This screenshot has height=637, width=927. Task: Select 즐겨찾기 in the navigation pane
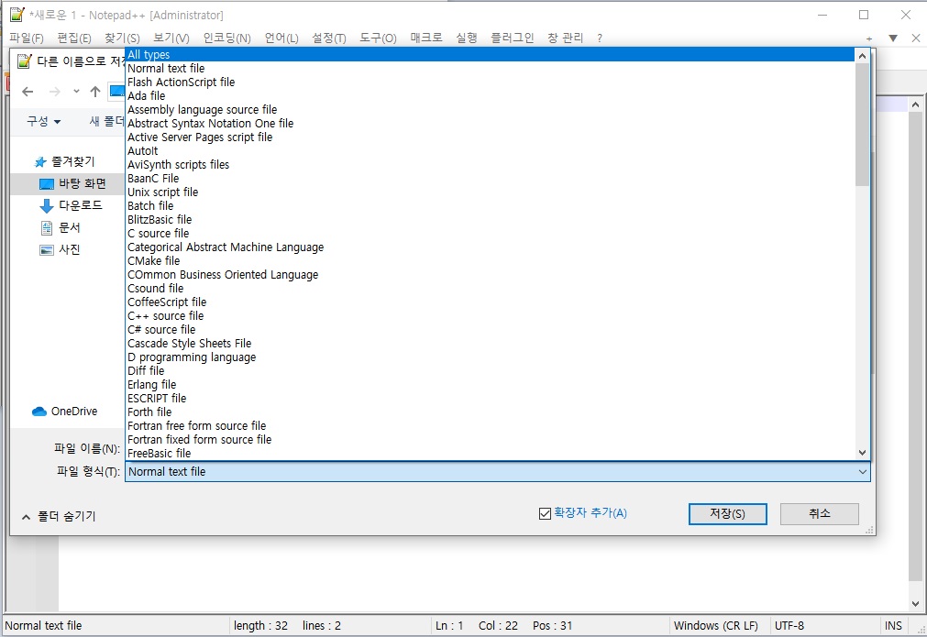point(65,161)
